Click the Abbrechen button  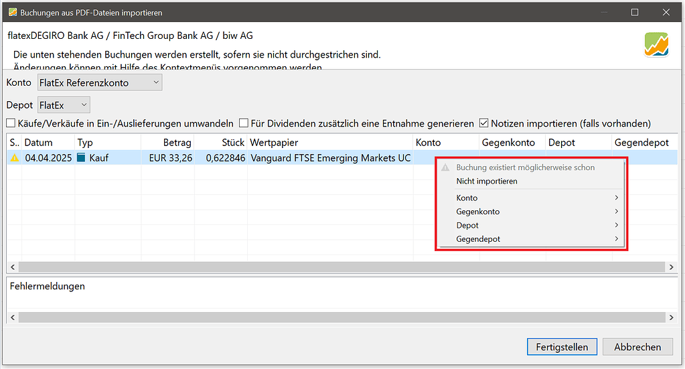coord(638,347)
